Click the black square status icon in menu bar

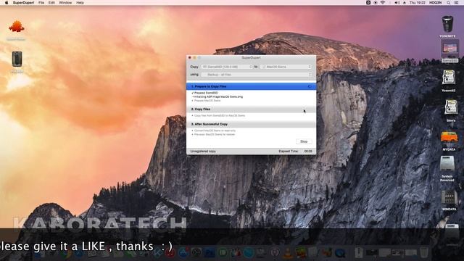pos(368,3)
